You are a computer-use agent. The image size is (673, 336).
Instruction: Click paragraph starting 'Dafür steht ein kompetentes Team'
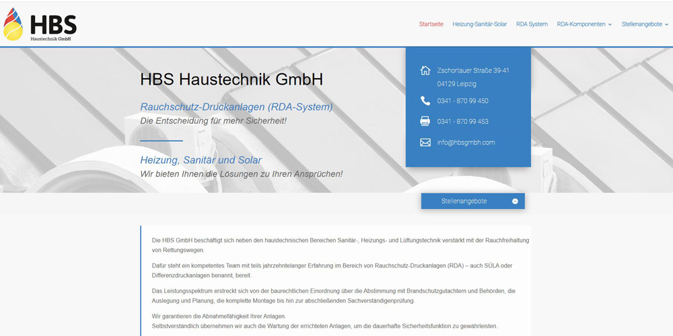[x=332, y=270]
